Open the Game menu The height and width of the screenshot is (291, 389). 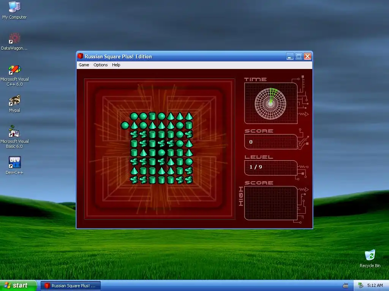tap(84, 65)
